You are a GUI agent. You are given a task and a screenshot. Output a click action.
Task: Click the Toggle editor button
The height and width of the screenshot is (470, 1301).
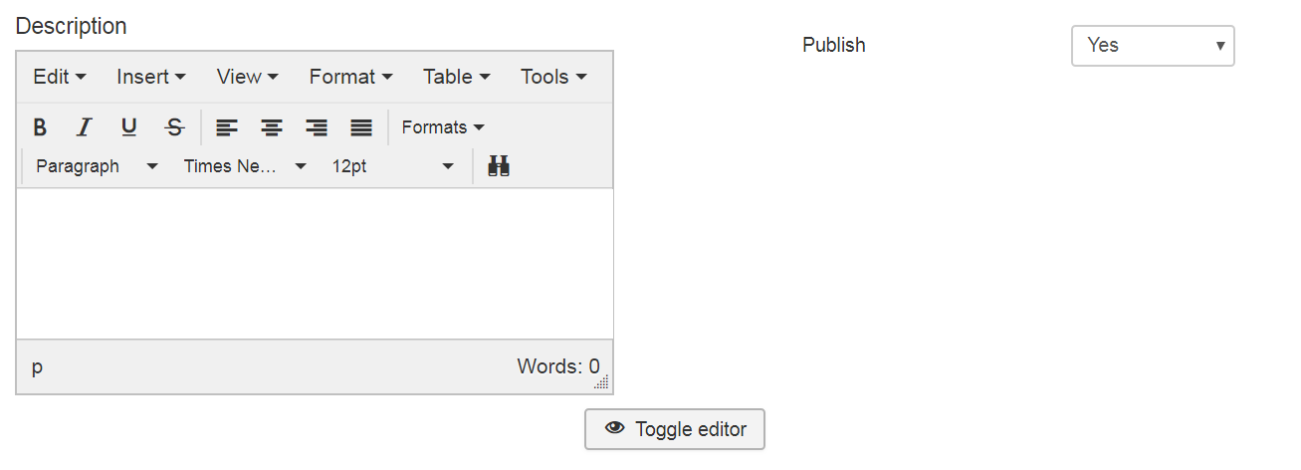(x=674, y=429)
